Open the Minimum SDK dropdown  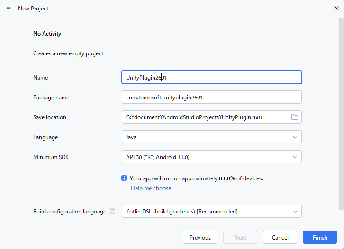point(211,157)
